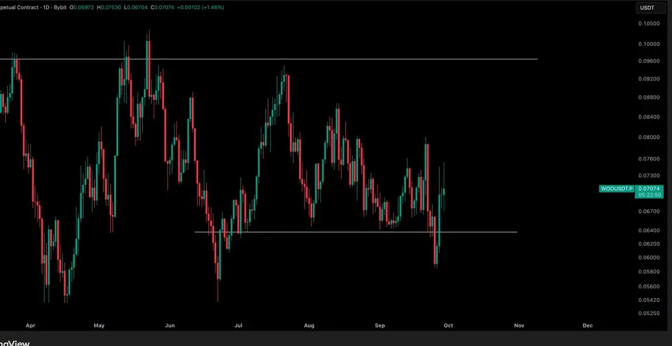Image resolution: width=672 pixels, height=346 pixels.
Task: Click the Dec label on time axis
Action: click(x=588, y=325)
